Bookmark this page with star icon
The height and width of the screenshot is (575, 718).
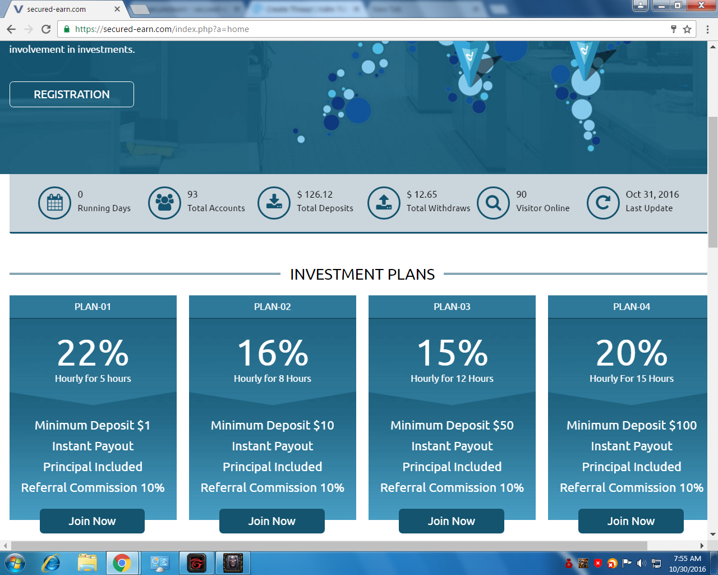tap(687, 29)
